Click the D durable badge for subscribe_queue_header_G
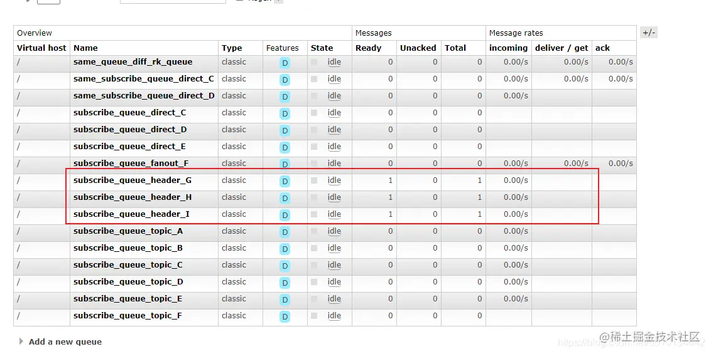Screen dimensions: 711x354 coord(285,182)
